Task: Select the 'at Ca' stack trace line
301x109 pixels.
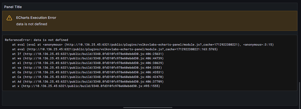Action: coord(88,77)
